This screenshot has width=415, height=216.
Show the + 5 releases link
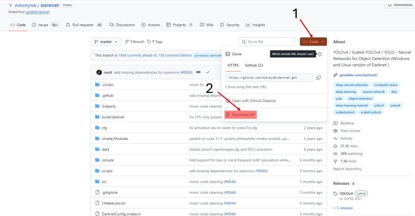point(343,208)
